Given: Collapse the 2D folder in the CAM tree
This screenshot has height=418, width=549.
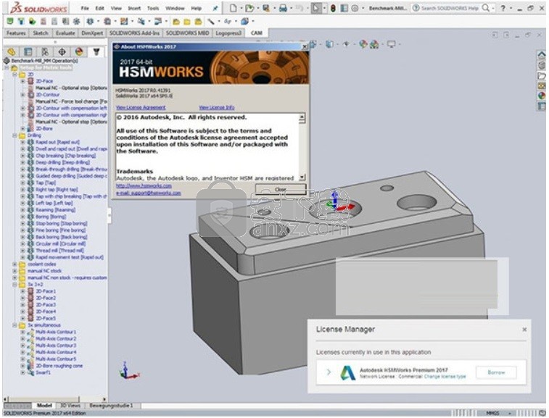Looking at the screenshot, I should (15, 75).
